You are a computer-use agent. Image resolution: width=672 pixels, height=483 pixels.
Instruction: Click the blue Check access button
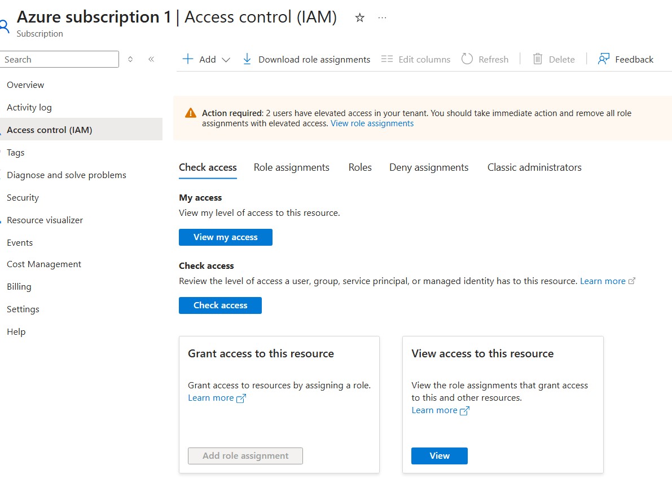click(220, 305)
